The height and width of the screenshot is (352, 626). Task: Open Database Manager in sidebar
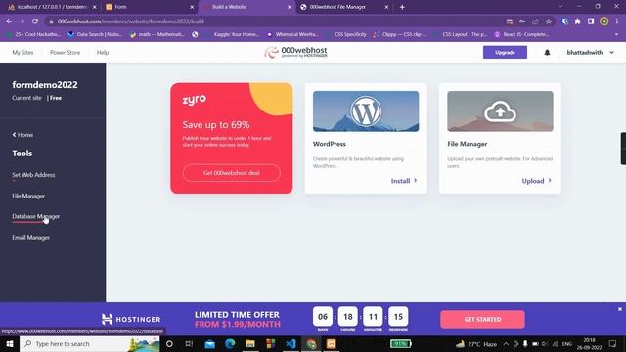point(35,216)
